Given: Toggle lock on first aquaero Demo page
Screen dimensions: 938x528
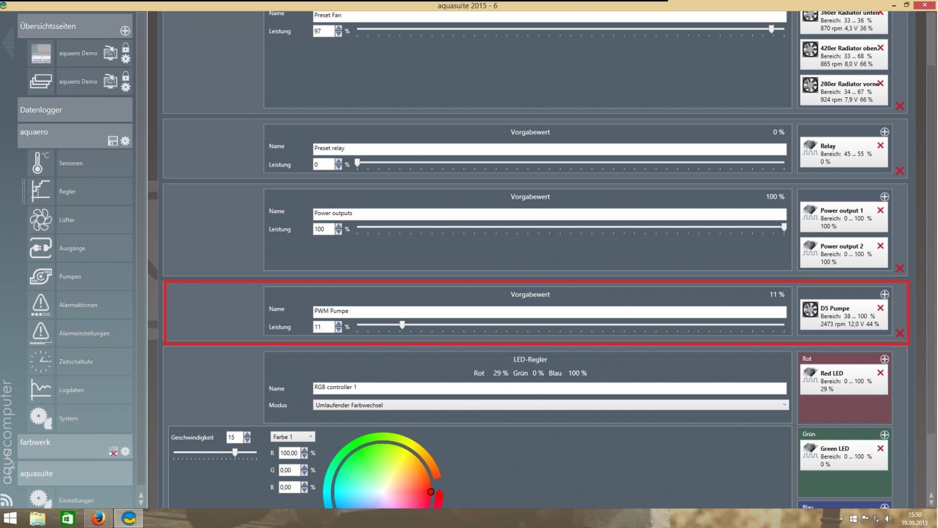Looking at the screenshot, I should (x=125, y=47).
